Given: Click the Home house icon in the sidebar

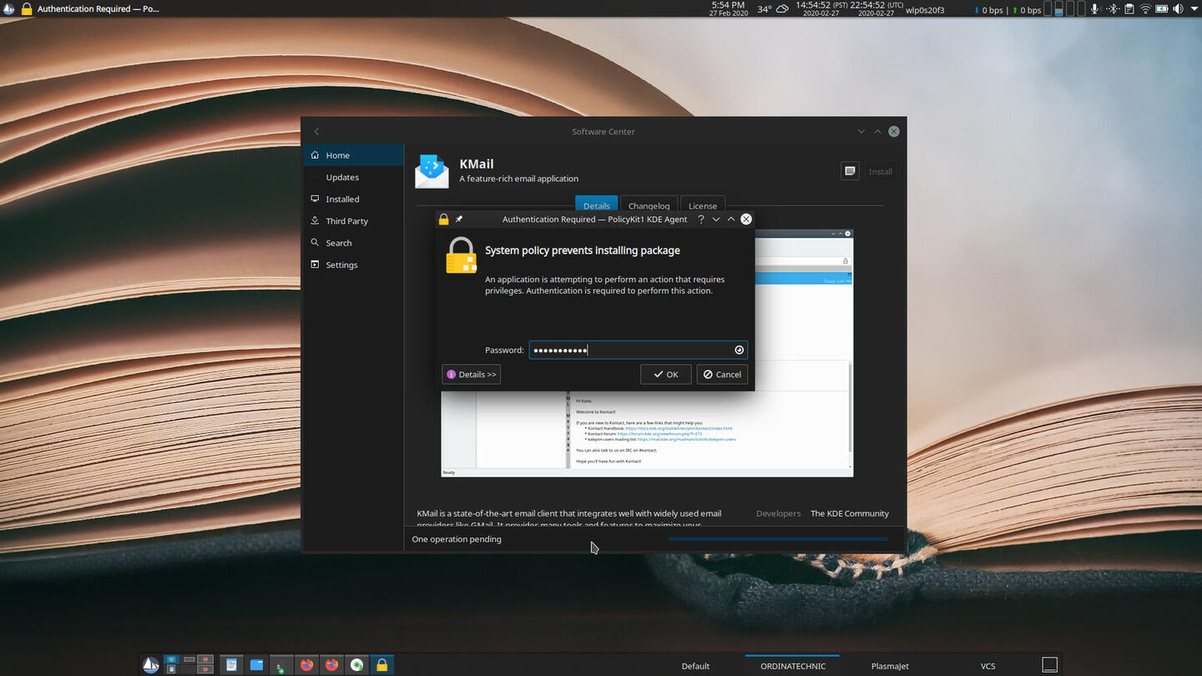Looking at the screenshot, I should [x=315, y=154].
